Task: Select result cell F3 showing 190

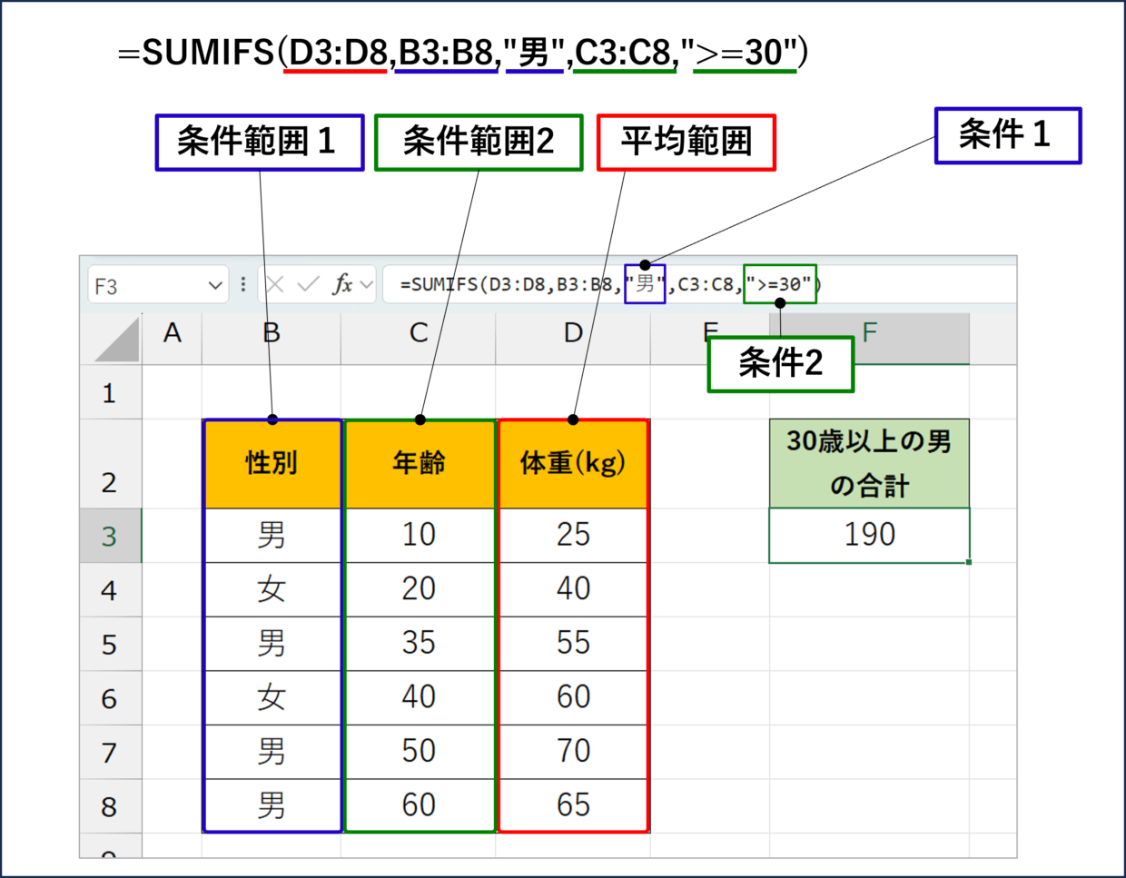Action: (x=869, y=535)
